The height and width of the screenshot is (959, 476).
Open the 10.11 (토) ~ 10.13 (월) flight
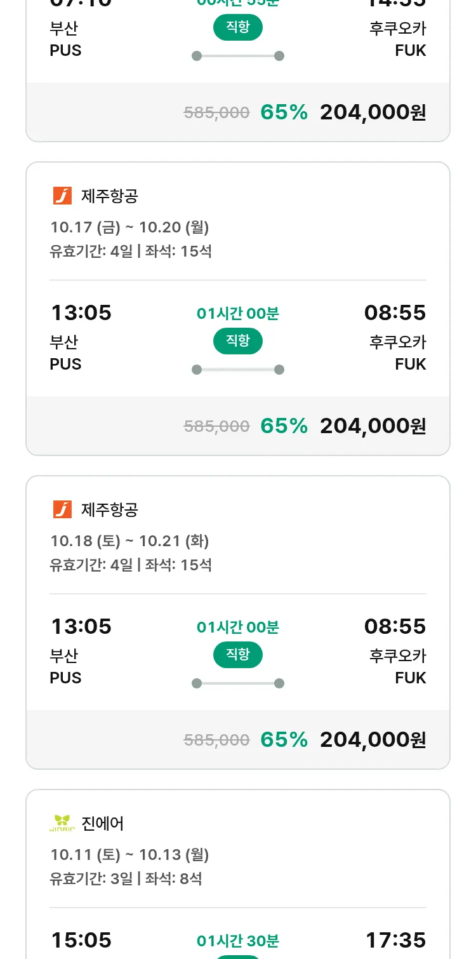coord(129,854)
